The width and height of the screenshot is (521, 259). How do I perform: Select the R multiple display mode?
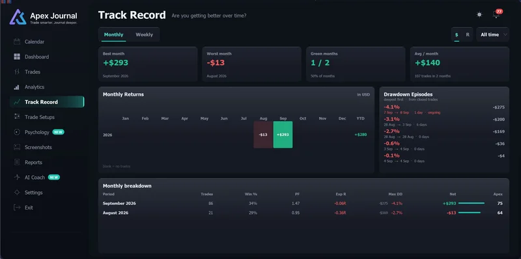click(468, 34)
